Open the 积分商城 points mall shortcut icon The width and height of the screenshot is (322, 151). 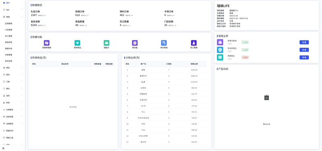tap(164, 43)
